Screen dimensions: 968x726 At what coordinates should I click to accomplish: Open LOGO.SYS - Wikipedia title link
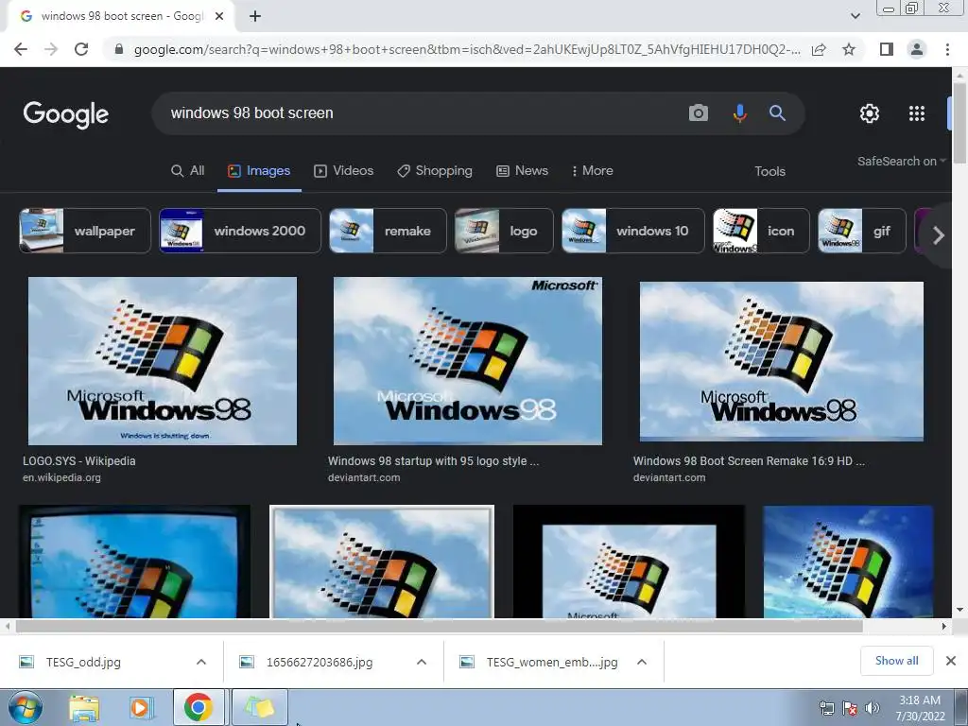click(79, 460)
